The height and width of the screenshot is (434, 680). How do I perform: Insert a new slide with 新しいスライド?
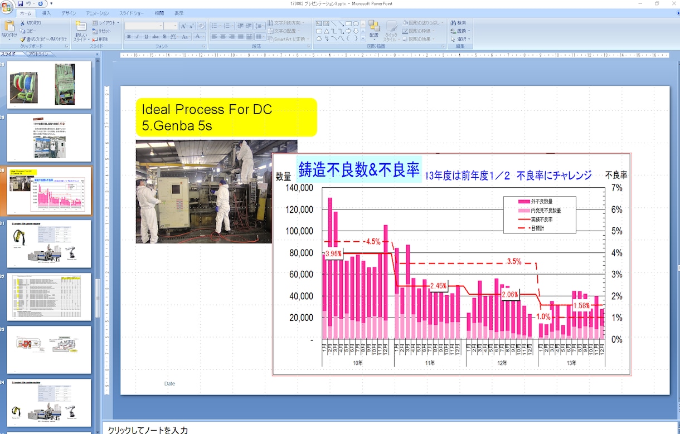[81, 31]
